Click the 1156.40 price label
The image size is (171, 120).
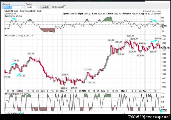click(16, 61)
